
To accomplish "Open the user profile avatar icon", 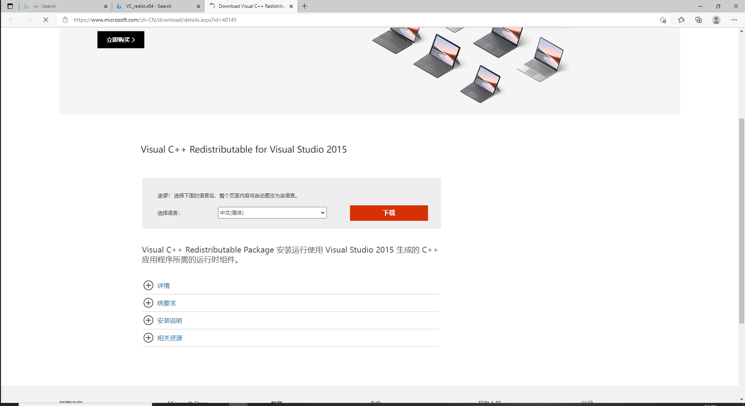I will coord(716,20).
